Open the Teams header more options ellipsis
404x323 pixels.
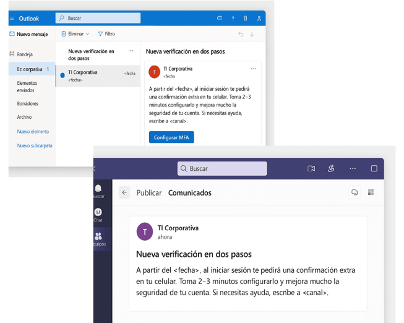click(x=353, y=168)
